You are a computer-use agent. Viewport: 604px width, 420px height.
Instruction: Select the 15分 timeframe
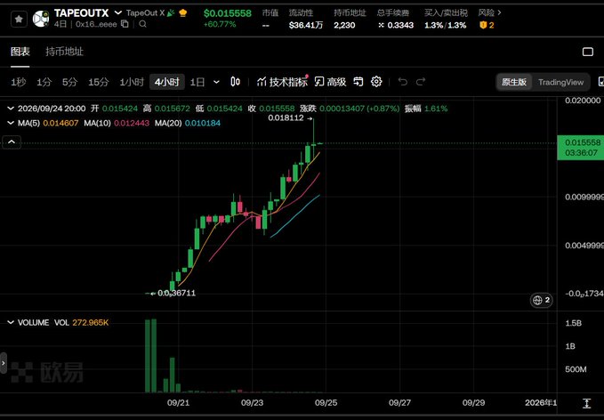click(98, 82)
